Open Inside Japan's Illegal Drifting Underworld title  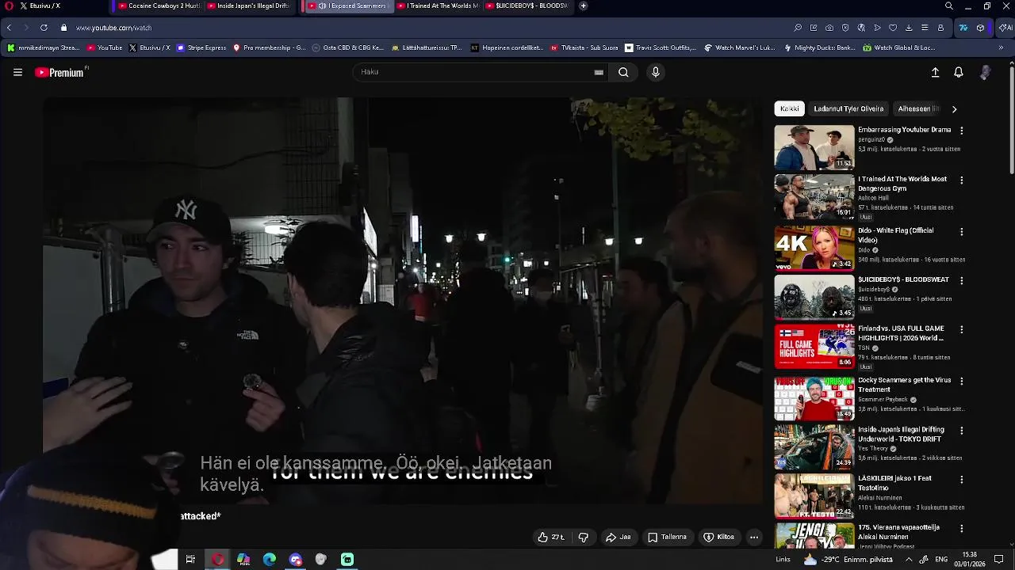[x=901, y=434]
